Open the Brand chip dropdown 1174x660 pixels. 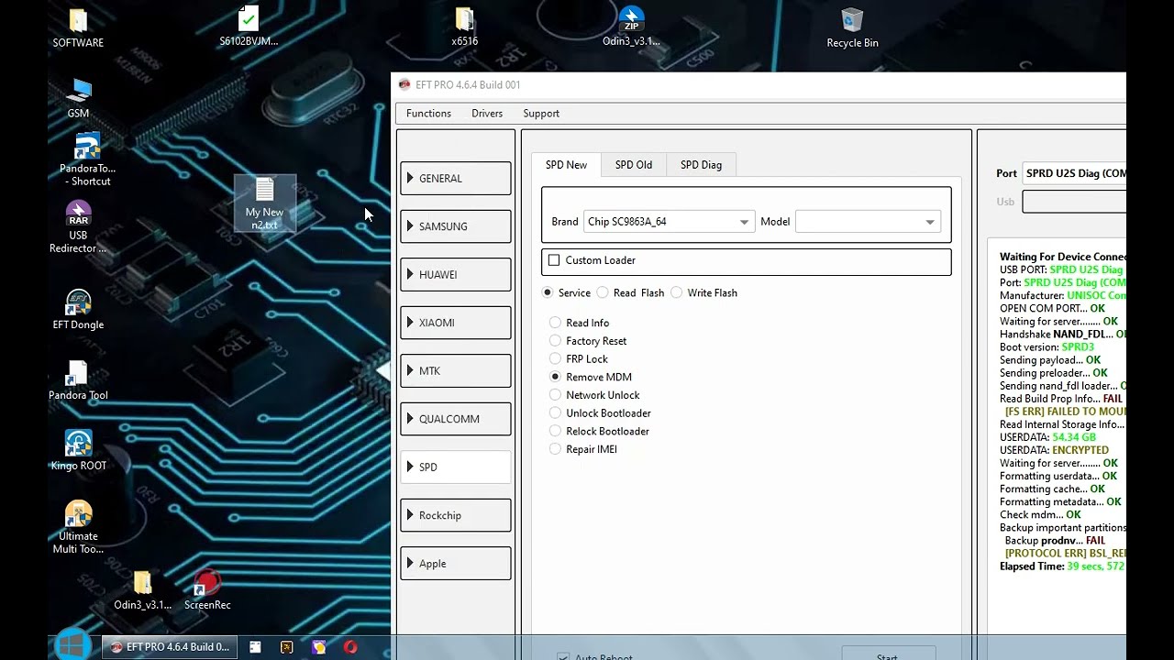pyautogui.click(x=669, y=222)
